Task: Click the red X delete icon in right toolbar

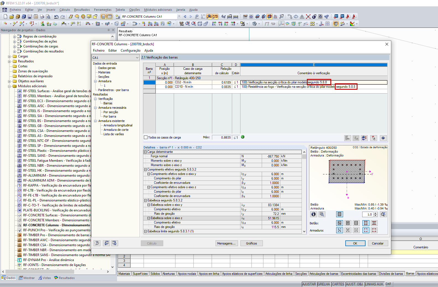Action: coord(308,17)
